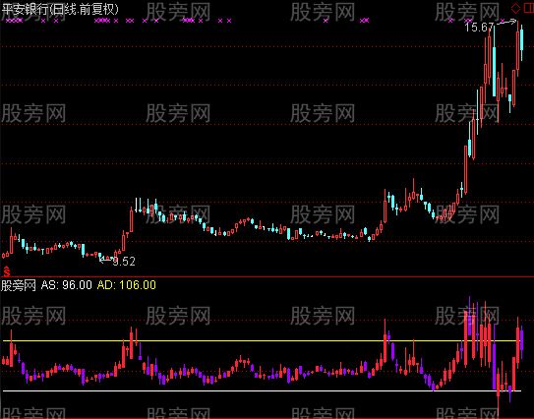Click the red diamond icon at top right
This screenshot has width=534, height=419.
coord(515,8)
